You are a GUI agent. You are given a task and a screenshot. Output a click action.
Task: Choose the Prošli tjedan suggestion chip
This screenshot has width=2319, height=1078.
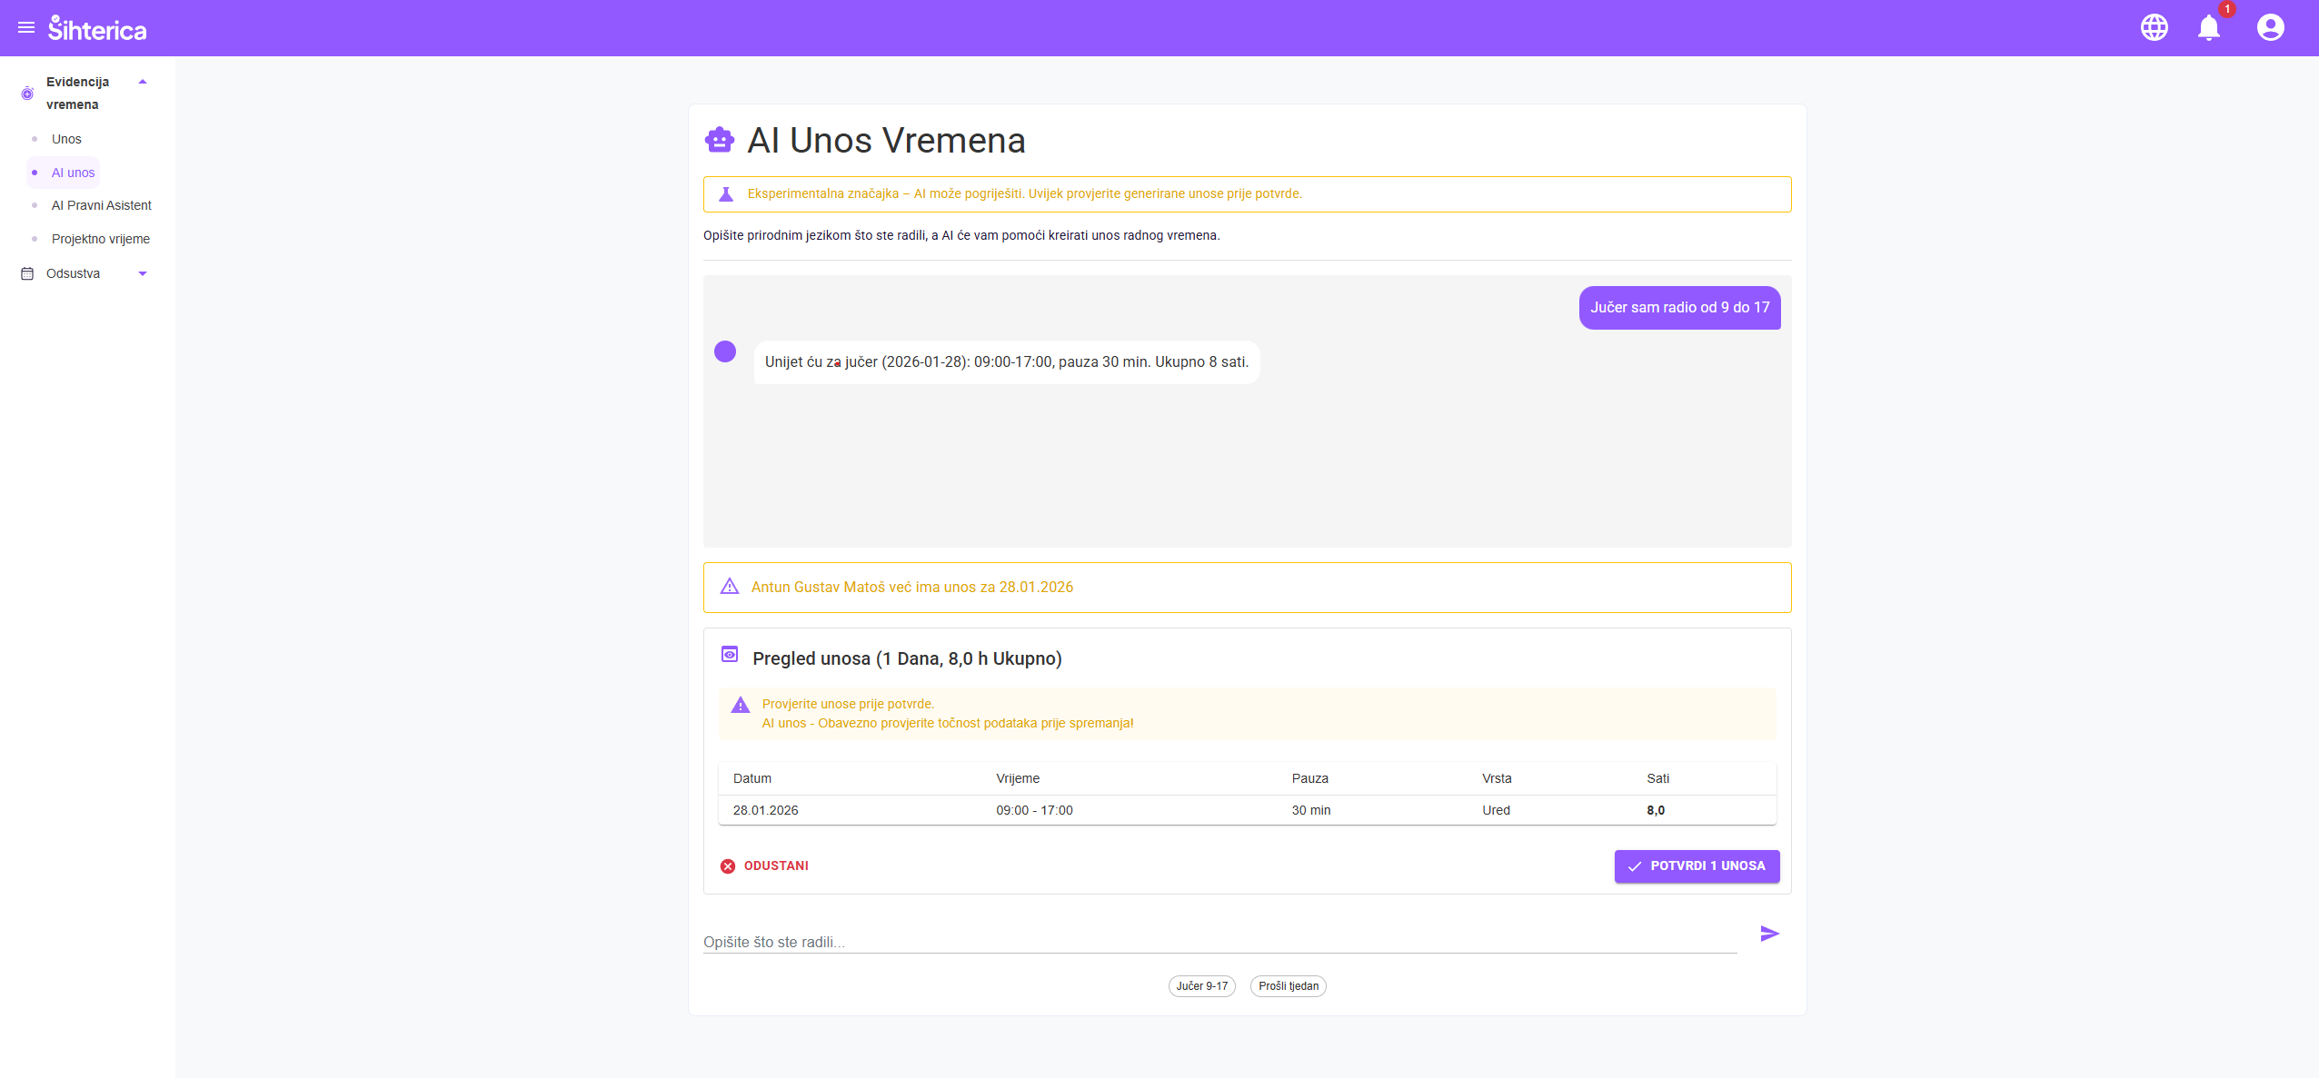tap(1288, 986)
